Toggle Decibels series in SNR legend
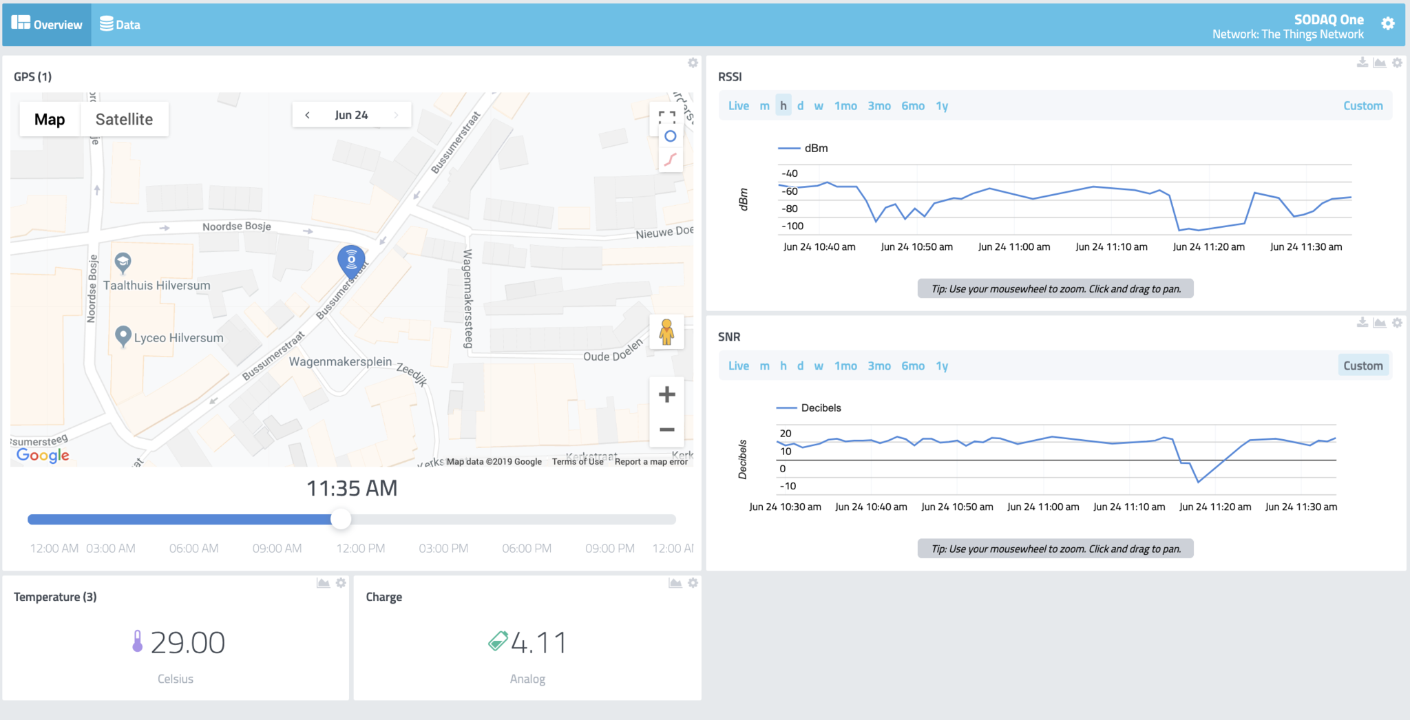This screenshot has height=720, width=1410. point(808,407)
